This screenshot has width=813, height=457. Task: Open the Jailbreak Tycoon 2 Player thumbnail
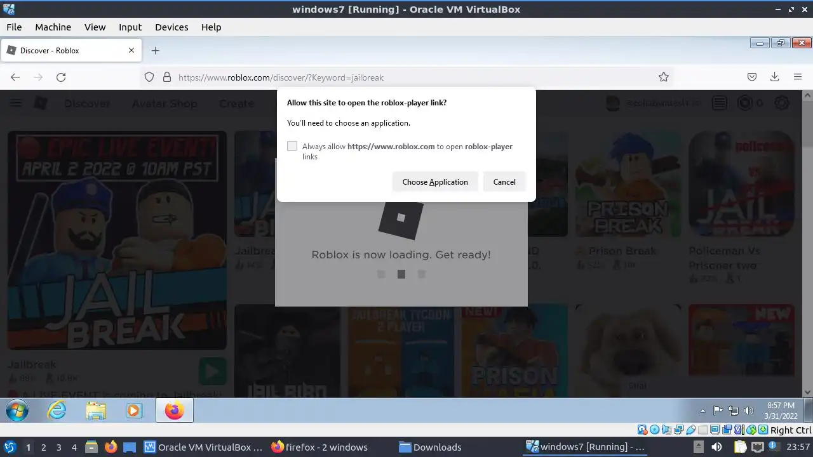(401, 351)
